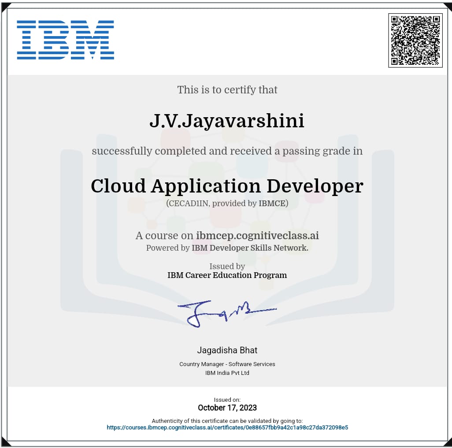Click 'Powered by IBM Developer Skills Network.'
This screenshot has width=452, height=448.
pos(227,248)
